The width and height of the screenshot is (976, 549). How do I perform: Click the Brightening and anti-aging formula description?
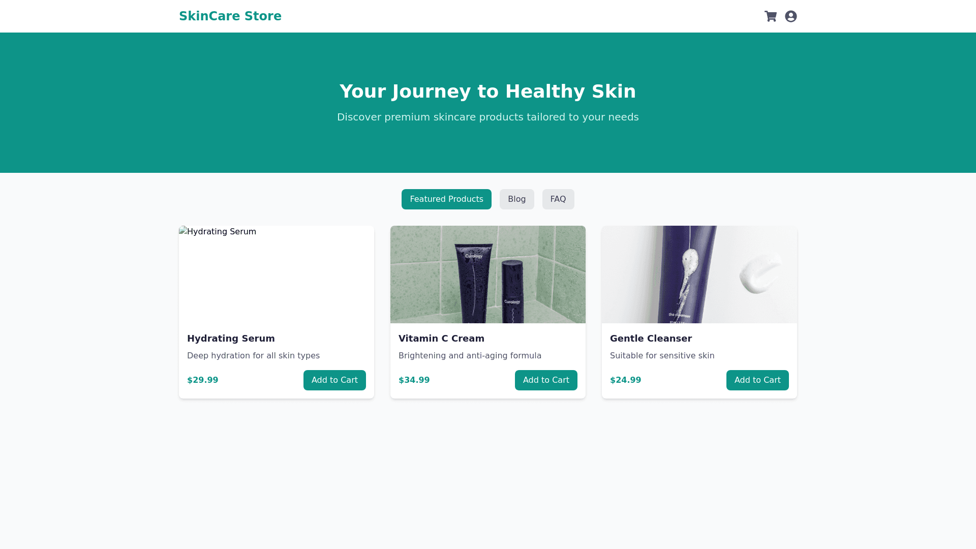(470, 356)
